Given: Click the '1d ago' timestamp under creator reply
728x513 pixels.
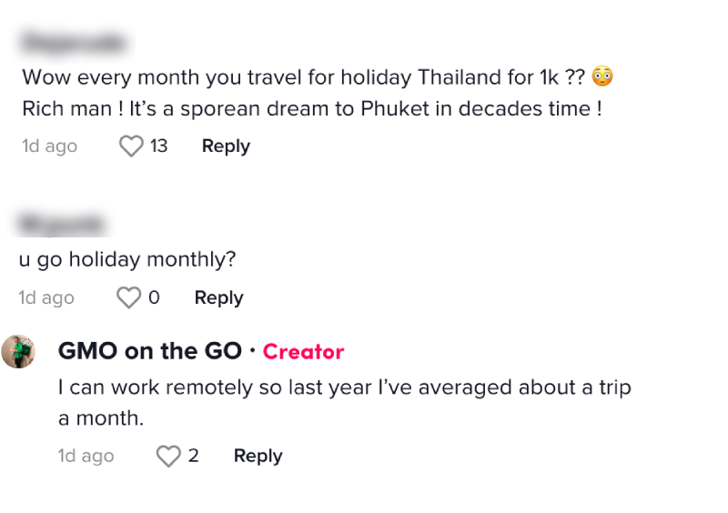Looking at the screenshot, I should pyautogui.click(x=86, y=456).
